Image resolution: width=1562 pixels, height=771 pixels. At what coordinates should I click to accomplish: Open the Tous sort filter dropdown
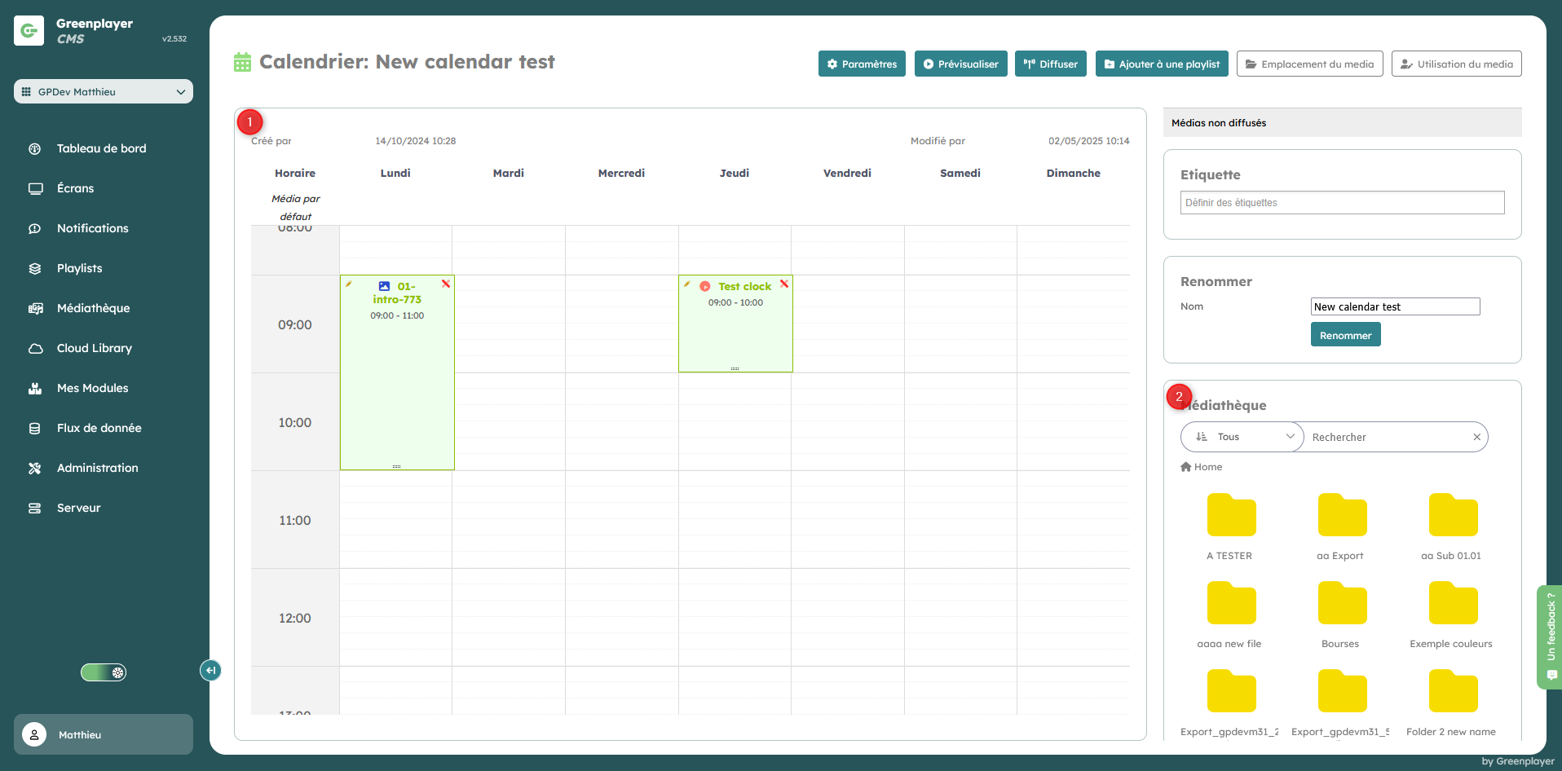[1243, 437]
